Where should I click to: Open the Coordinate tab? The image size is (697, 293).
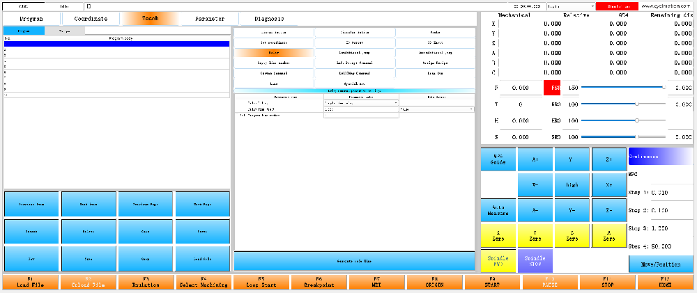[91, 19]
